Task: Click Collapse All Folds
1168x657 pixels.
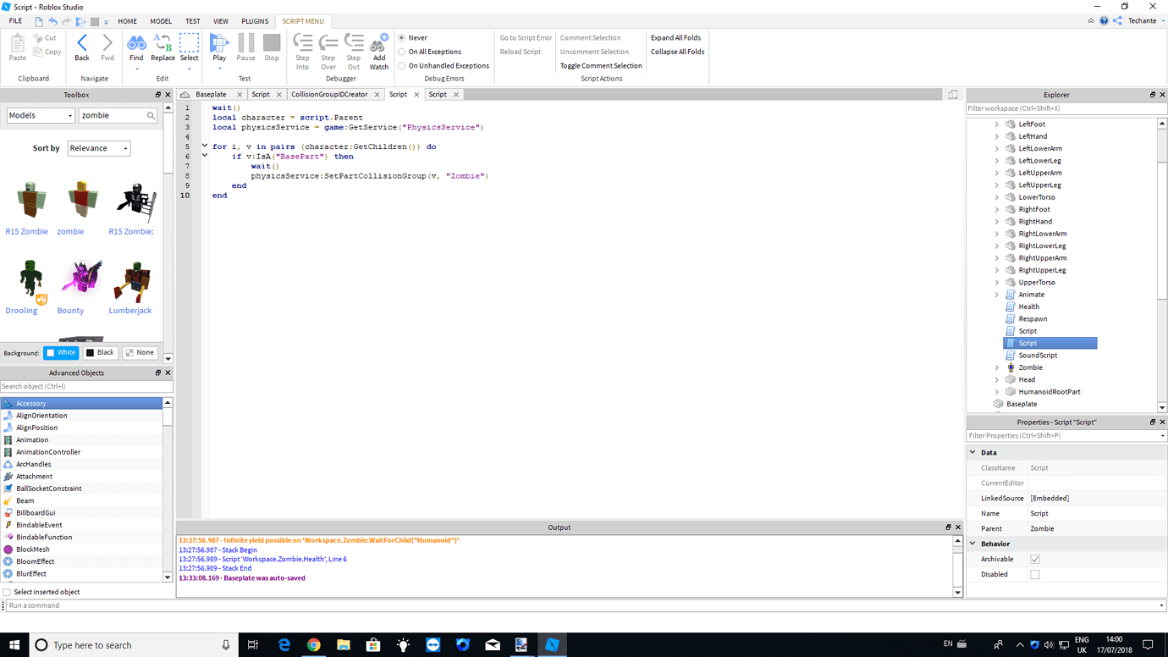Action: coord(677,52)
